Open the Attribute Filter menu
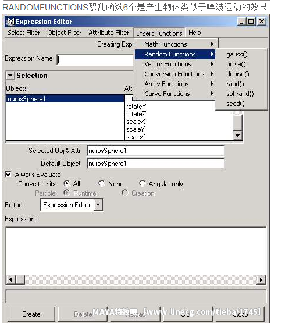The height and width of the screenshot is (323, 285). pos(109,33)
